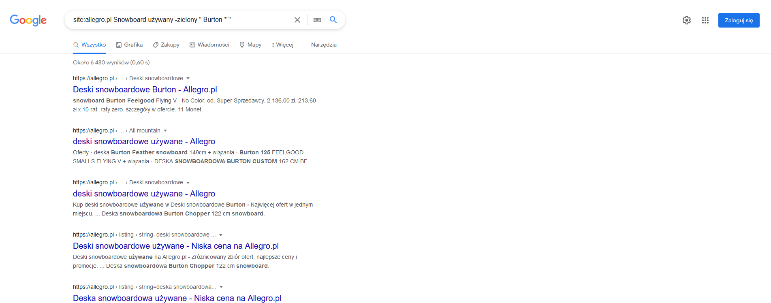Expand arrow beside 'string=deska snowboardowa' breadcrumb
Viewport: 771px width, 303px height.
click(221, 287)
